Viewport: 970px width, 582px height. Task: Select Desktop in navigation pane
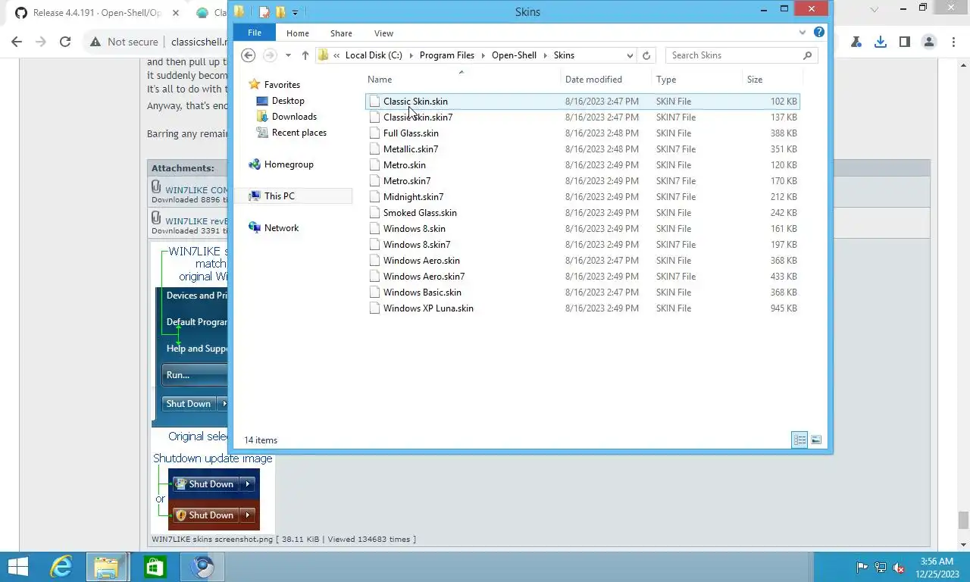[x=288, y=101]
